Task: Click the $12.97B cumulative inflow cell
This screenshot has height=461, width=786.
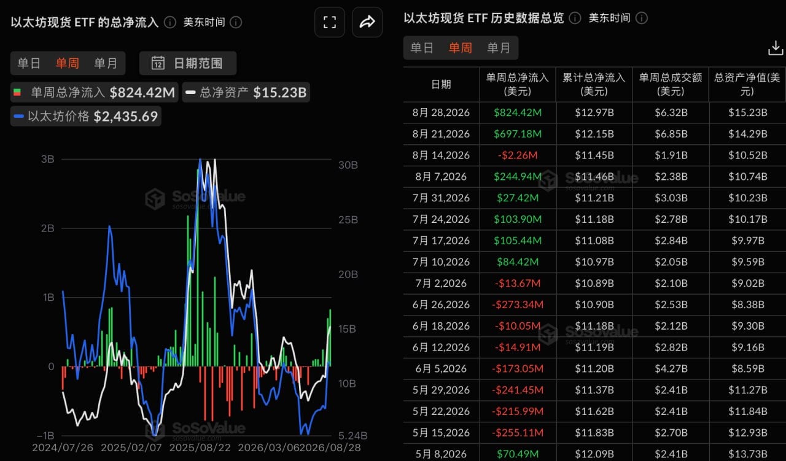Action: point(594,112)
